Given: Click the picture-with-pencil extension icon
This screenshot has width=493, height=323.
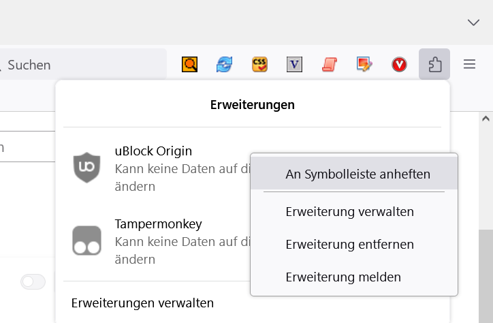Looking at the screenshot, I should click(364, 65).
